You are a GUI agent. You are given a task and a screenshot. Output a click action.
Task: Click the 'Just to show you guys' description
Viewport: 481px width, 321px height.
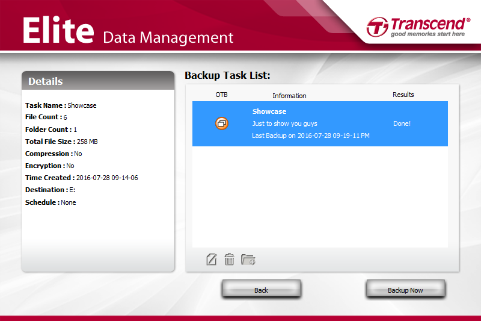click(x=284, y=123)
